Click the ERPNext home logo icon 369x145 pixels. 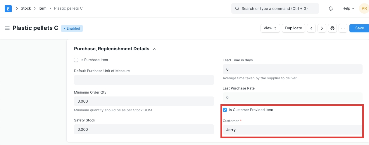(x=8, y=8)
